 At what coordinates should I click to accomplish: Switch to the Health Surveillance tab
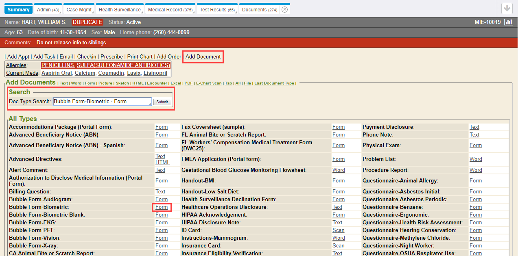[x=119, y=9]
